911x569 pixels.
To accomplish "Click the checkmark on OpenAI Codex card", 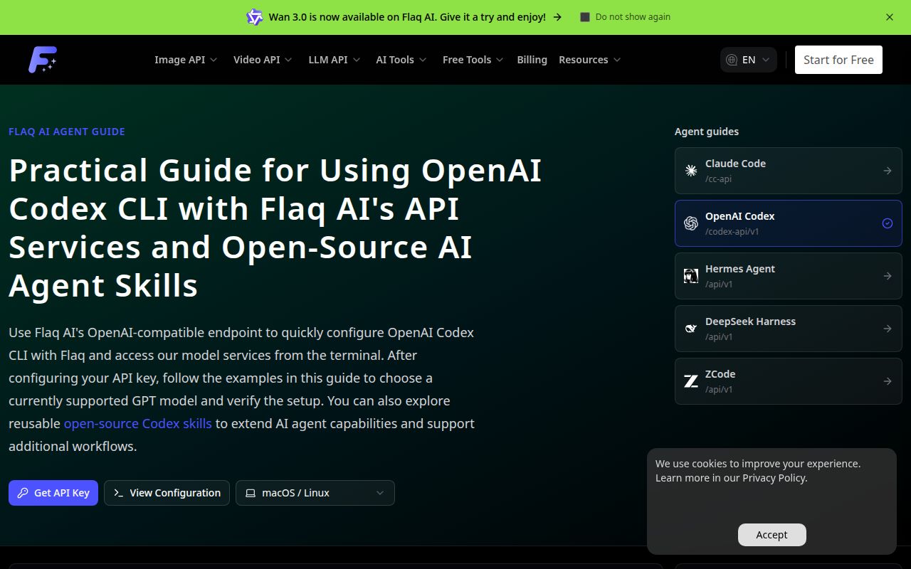I will (x=888, y=223).
